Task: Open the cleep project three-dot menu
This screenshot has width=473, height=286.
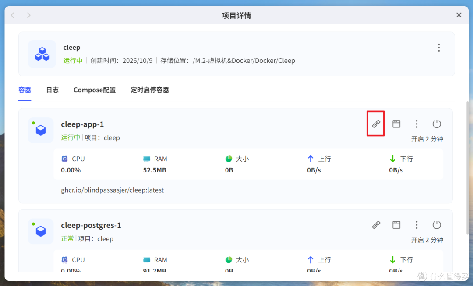Action: 439,48
